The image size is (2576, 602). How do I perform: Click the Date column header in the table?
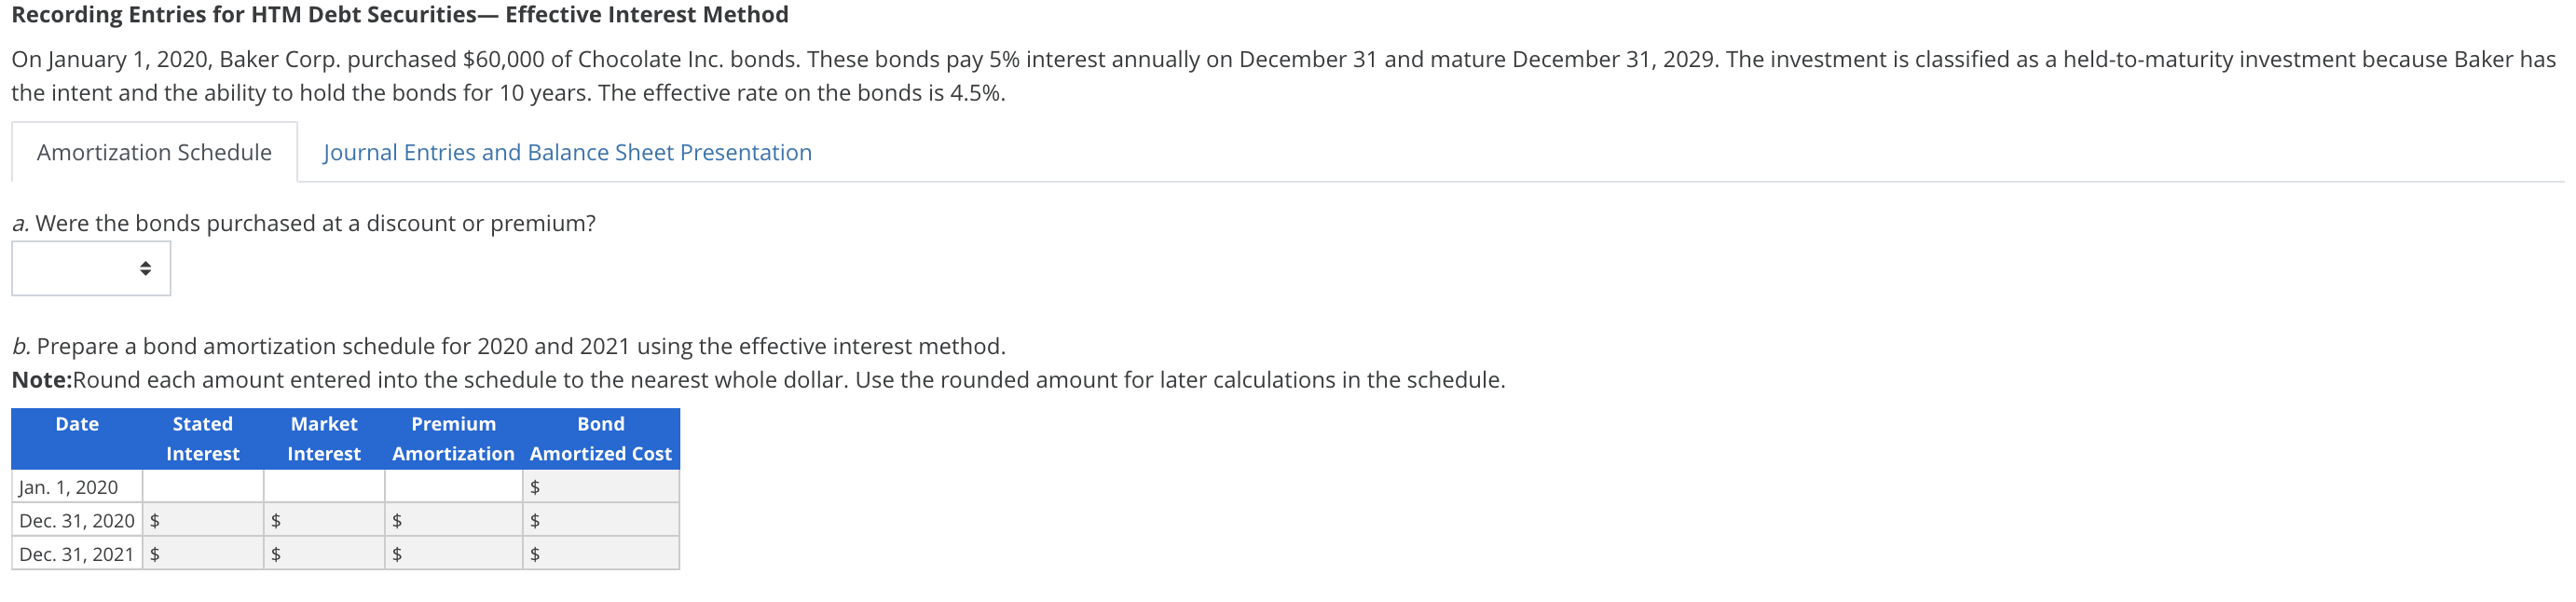76,424
